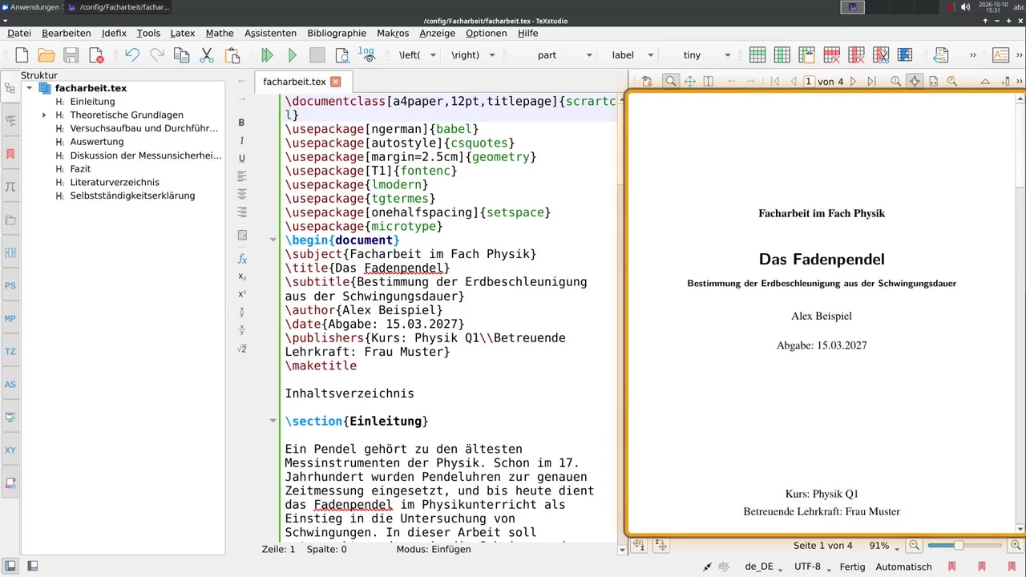Go to the next PDF page arrow
This screenshot has width=1026, height=577.
pos(853,81)
